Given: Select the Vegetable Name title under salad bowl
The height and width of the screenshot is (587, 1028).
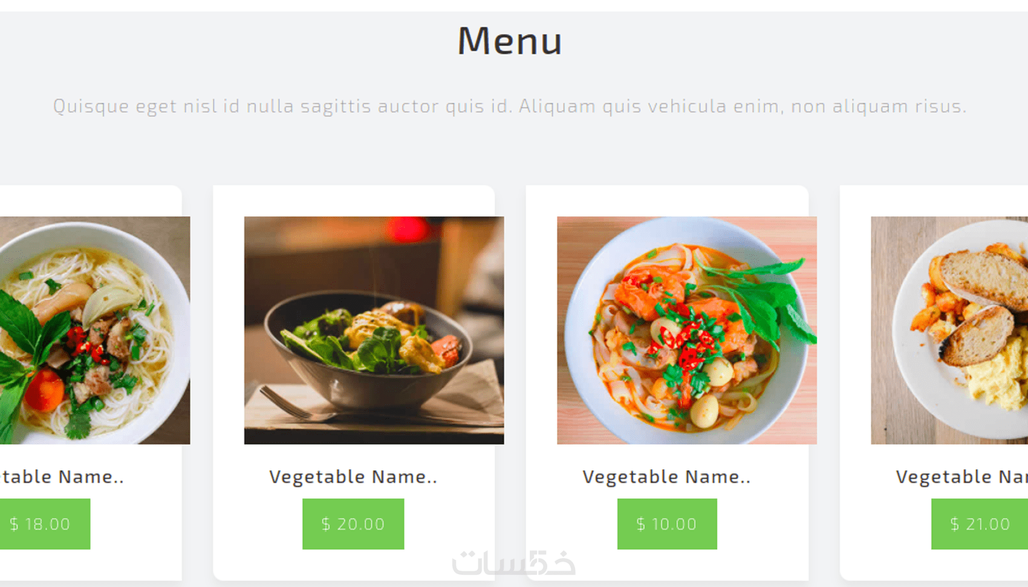Looking at the screenshot, I should click(353, 477).
